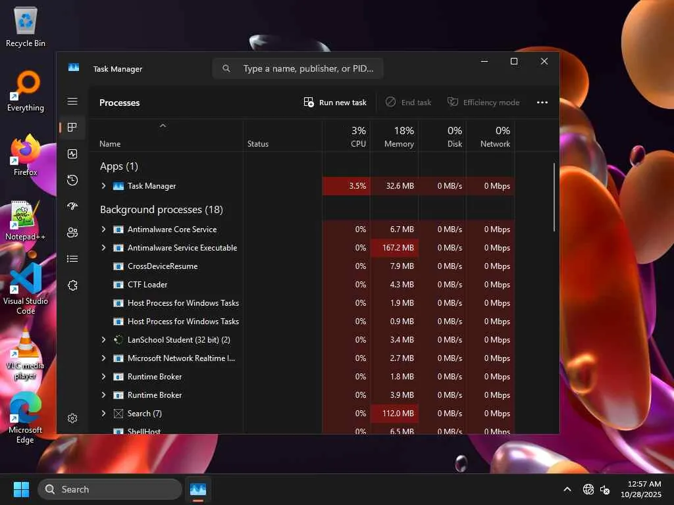This screenshot has height=505, width=674.
Task: Click the three-dot more options button
Action: point(542,102)
